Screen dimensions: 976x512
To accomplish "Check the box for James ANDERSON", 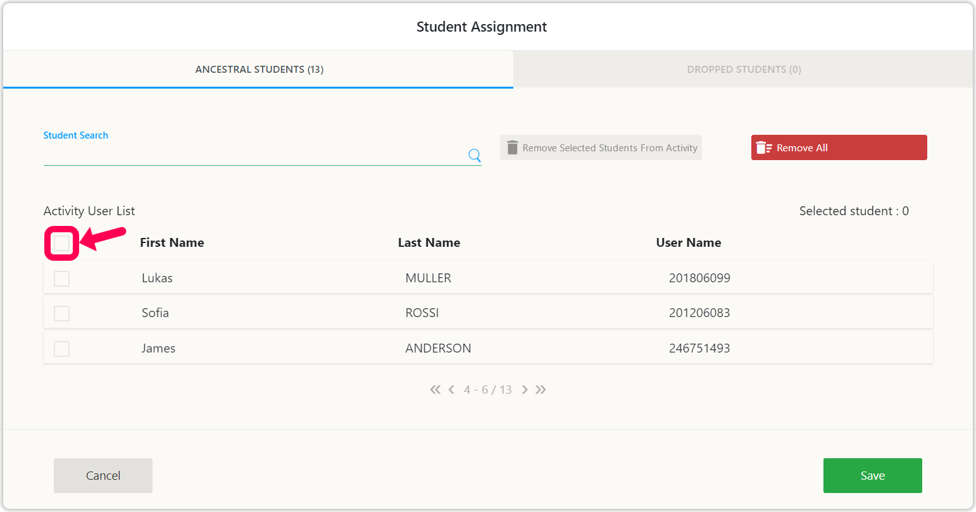I will point(61,349).
